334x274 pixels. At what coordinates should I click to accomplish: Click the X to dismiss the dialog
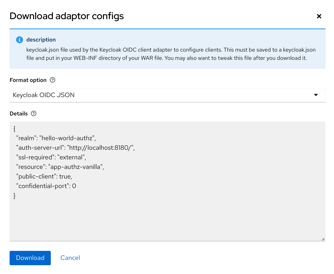[319, 16]
